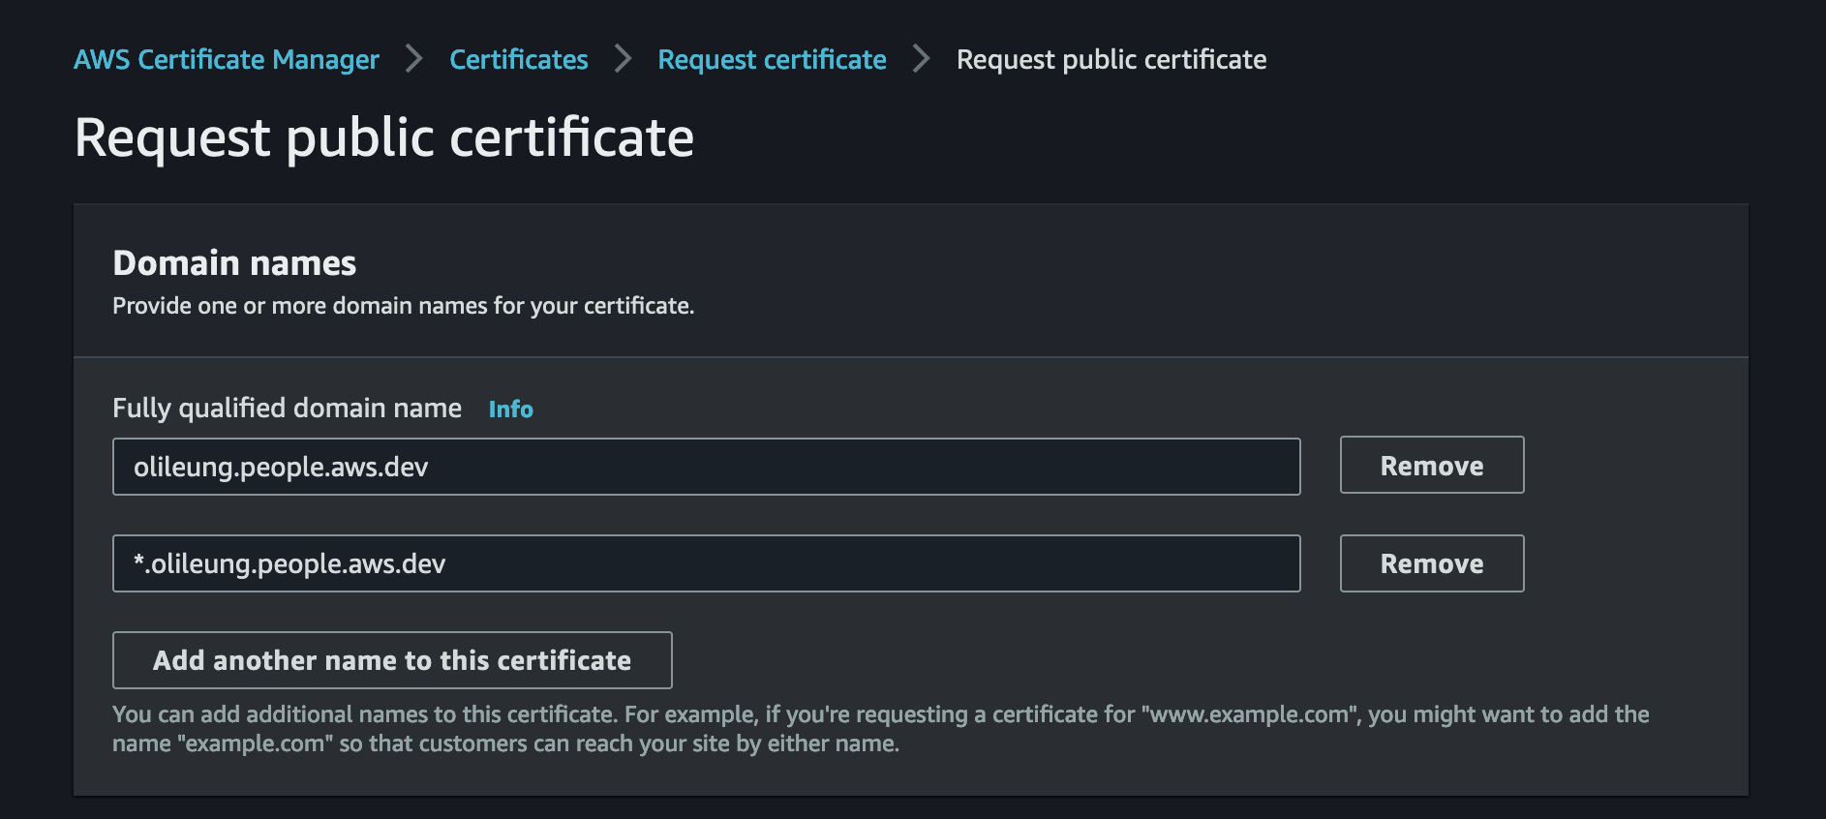
Task: Remove the wildcard *.olileung.people.aws.dev domain
Action: 1431,562
